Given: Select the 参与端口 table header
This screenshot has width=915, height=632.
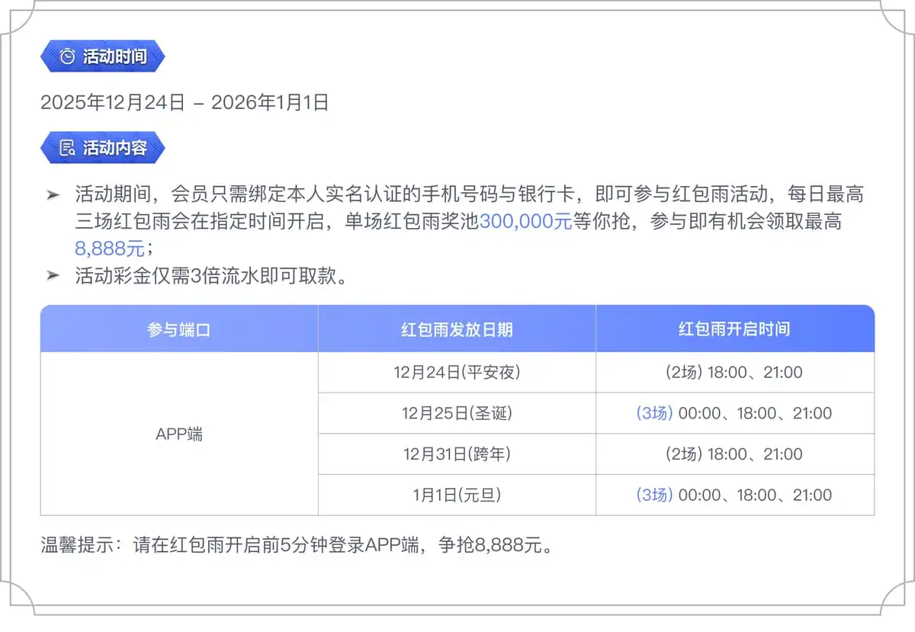Looking at the screenshot, I should click(x=178, y=328).
